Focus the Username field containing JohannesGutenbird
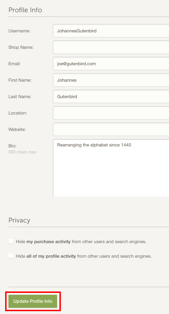Screen dimensions: 169x314 [111, 31]
